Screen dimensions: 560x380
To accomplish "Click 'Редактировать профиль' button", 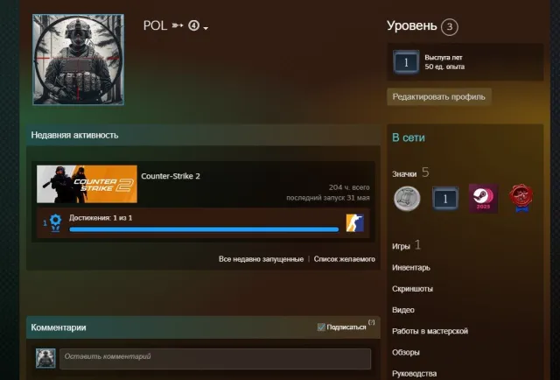I will point(439,97).
